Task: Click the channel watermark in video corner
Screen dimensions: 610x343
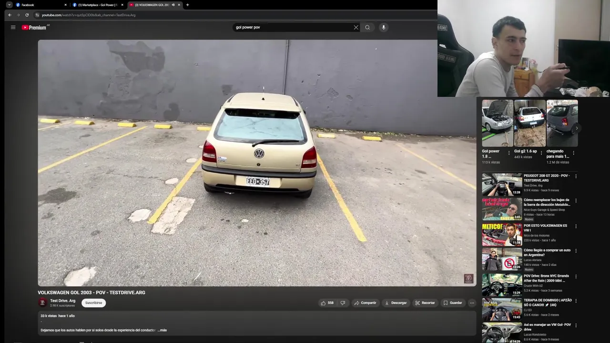Action: click(x=468, y=278)
